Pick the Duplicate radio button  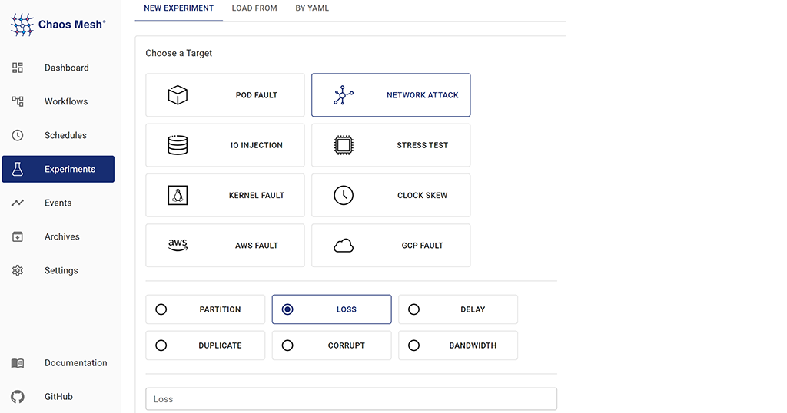161,345
